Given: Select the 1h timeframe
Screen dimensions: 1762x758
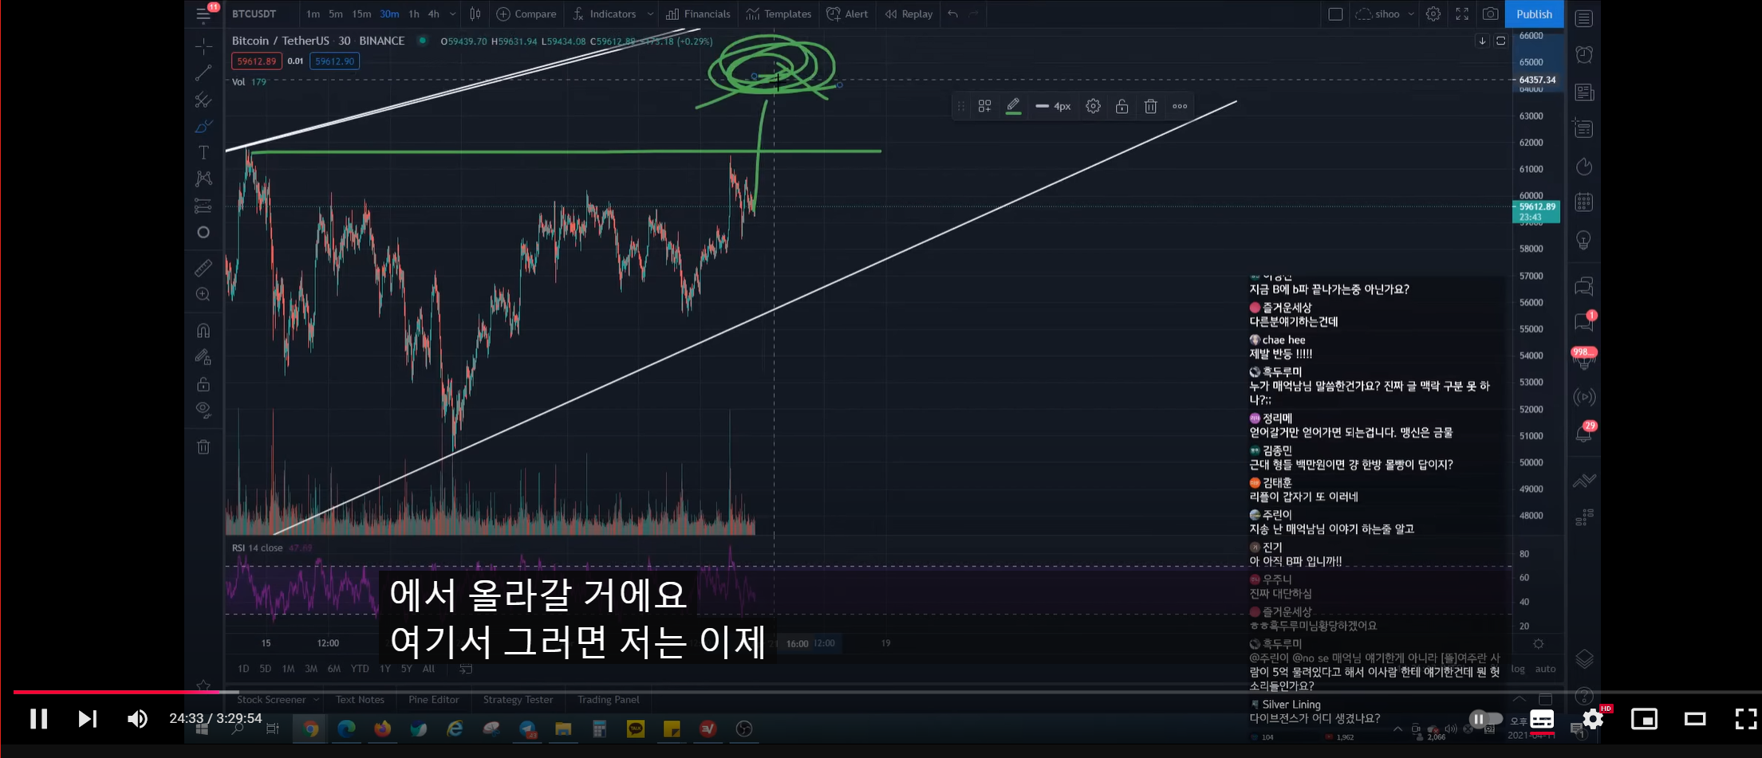Looking at the screenshot, I should coord(414,14).
